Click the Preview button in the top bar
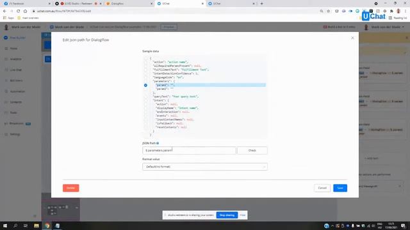This screenshot has height=230, width=410. click(x=168, y=27)
